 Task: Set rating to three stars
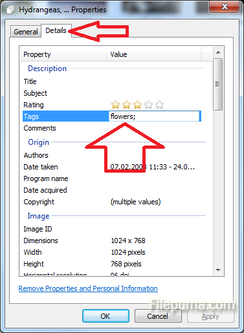(137, 105)
